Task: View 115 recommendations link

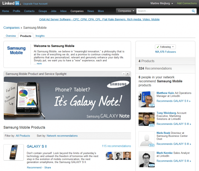Action: click(116, 146)
